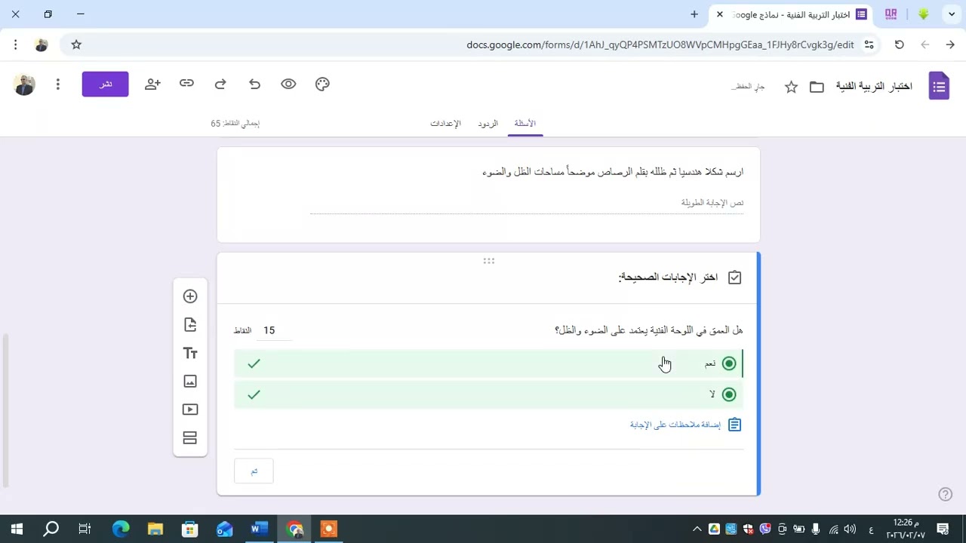Open the Windows notification center
The image size is (966, 543).
[x=943, y=529]
